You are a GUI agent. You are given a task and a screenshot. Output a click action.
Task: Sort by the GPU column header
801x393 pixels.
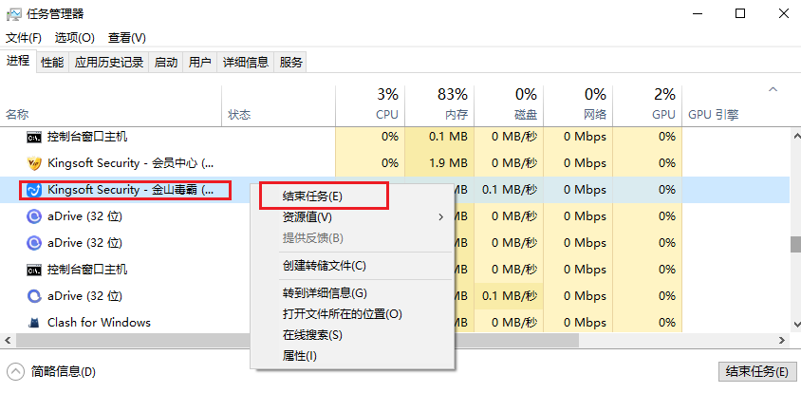647,105
